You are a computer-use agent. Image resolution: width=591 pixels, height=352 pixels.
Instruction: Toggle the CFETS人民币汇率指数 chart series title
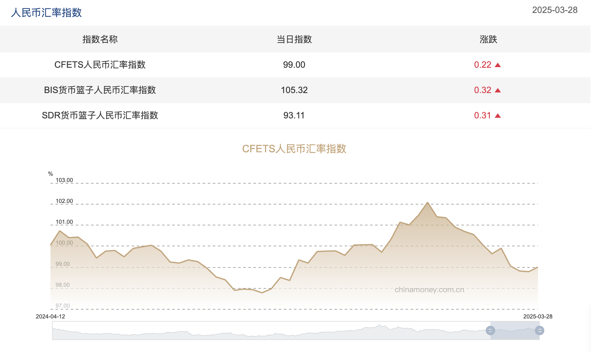pos(295,149)
